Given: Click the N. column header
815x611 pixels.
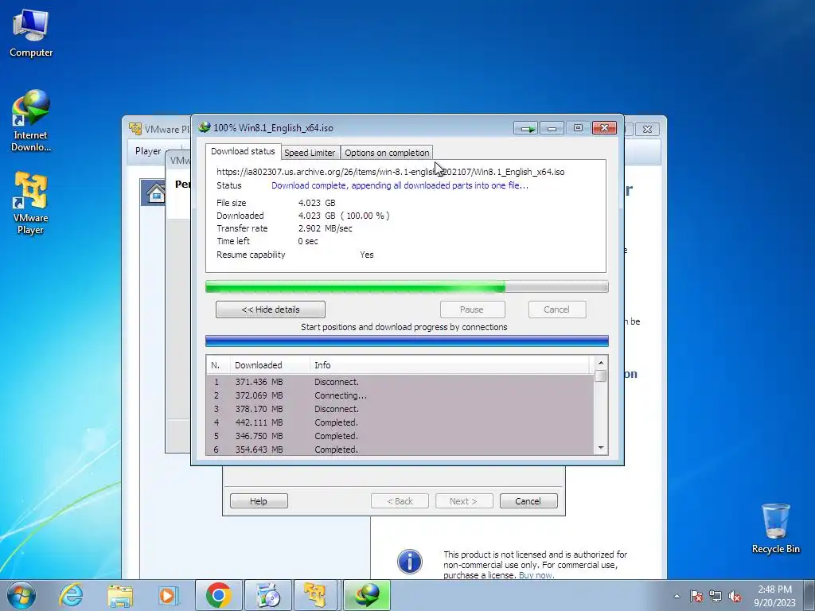Looking at the screenshot, I should pos(218,365).
